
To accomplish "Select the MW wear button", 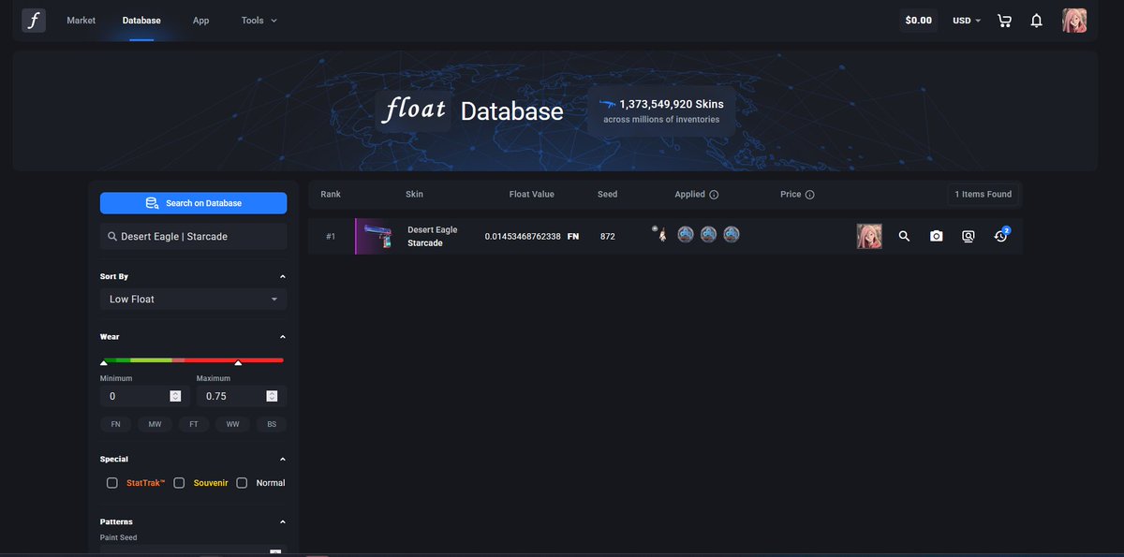I will 155,424.
